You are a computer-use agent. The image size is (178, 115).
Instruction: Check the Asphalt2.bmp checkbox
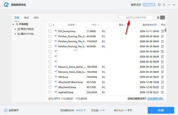coord(50,92)
